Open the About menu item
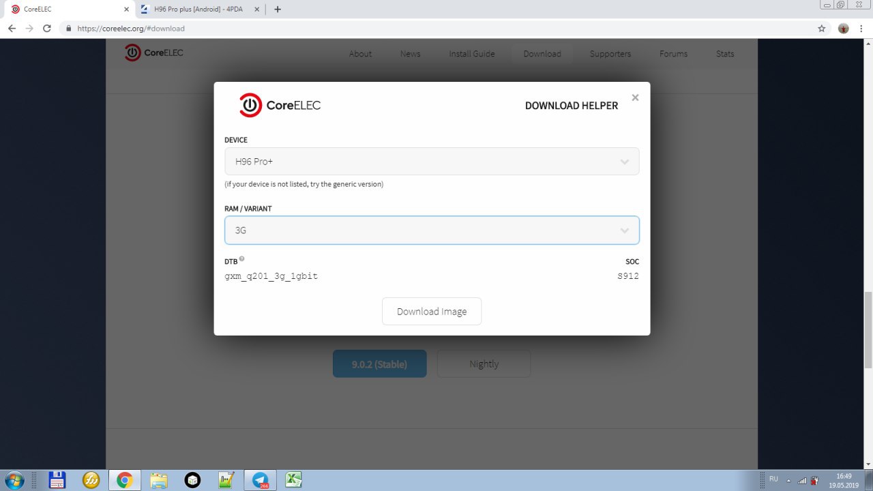This screenshot has height=491, width=873. (x=360, y=54)
